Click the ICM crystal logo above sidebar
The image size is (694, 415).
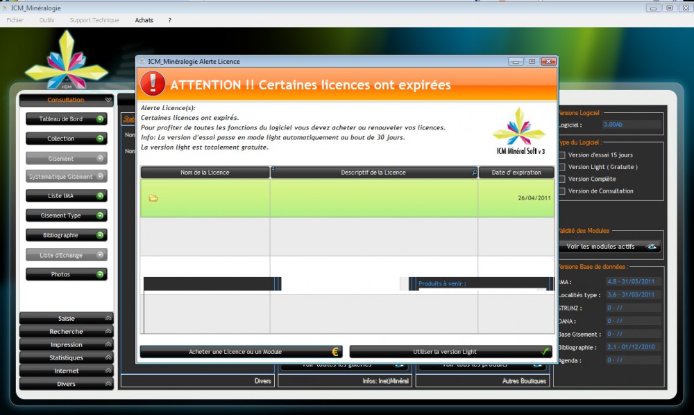click(67, 60)
